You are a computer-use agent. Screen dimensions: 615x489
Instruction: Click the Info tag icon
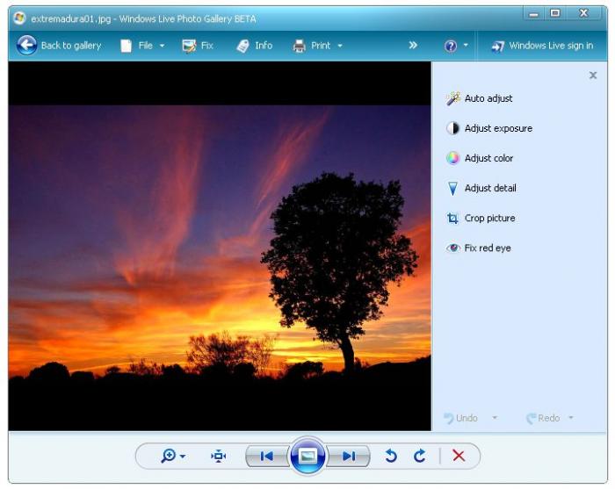[x=242, y=46]
